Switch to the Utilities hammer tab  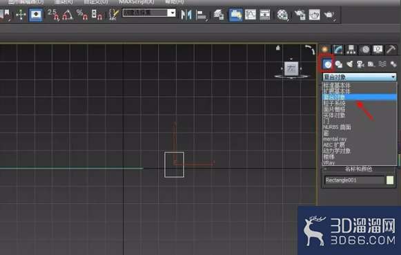tap(391, 50)
